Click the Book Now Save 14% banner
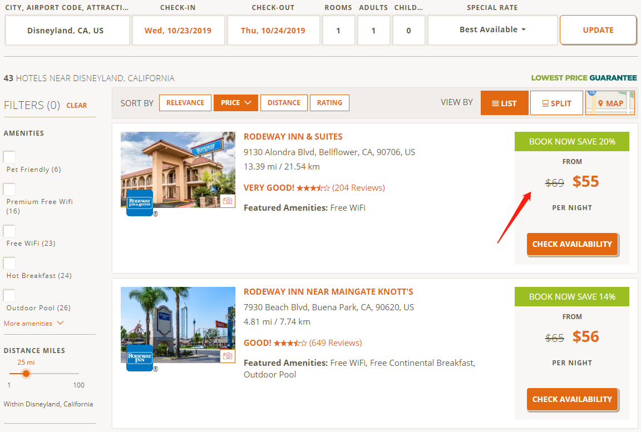 pyautogui.click(x=572, y=297)
